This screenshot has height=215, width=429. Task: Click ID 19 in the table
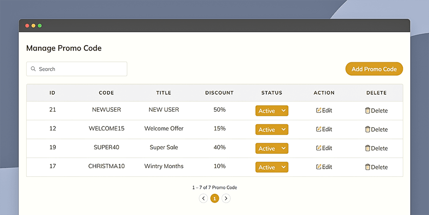(53, 147)
